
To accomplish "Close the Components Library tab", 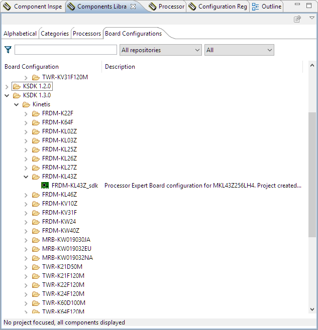I will tap(133, 7).
